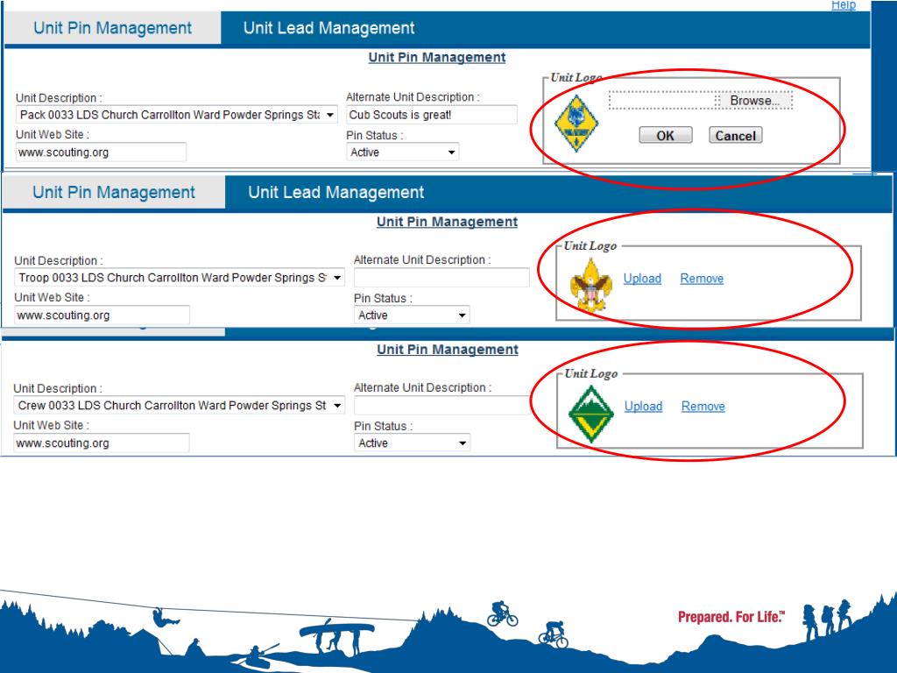Click Upload link beside Troop logo
The image size is (897, 673).
point(642,279)
